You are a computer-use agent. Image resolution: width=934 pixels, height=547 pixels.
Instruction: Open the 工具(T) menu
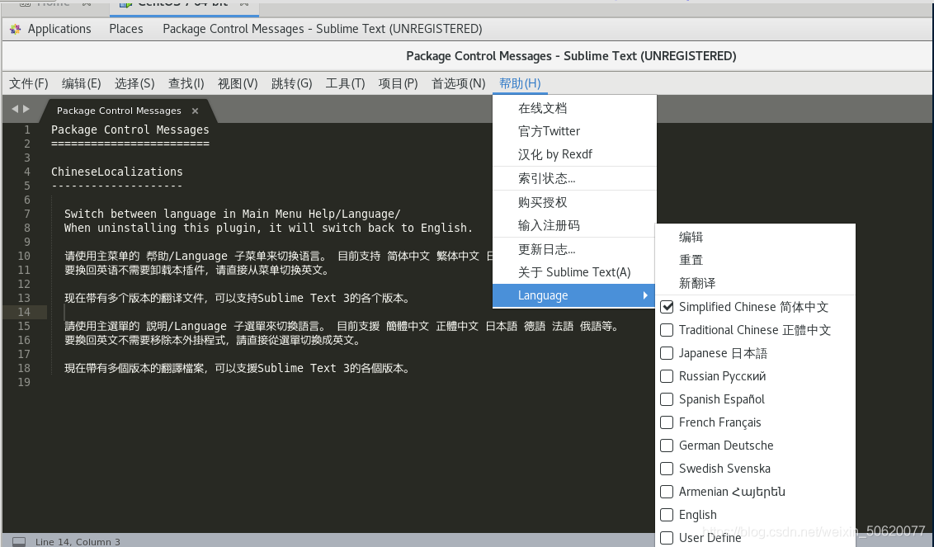point(345,83)
